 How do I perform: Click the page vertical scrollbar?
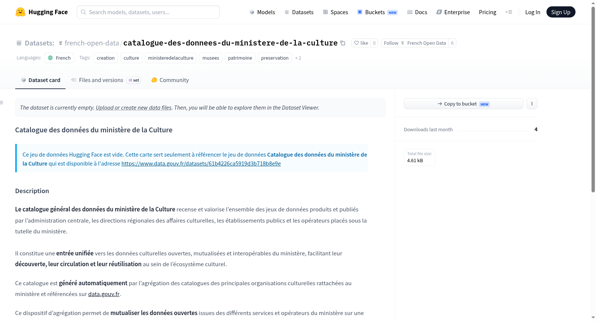pyautogui.click(x=593, y=99)
